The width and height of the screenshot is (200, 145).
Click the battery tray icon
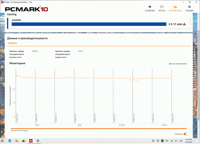(x=167, y=141)
